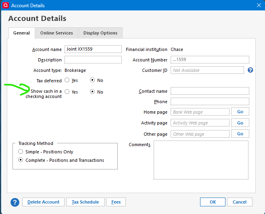Screen dimensions: 265x214
Task: Click the Quicken logo in title bar
Action: pos(5,6)
